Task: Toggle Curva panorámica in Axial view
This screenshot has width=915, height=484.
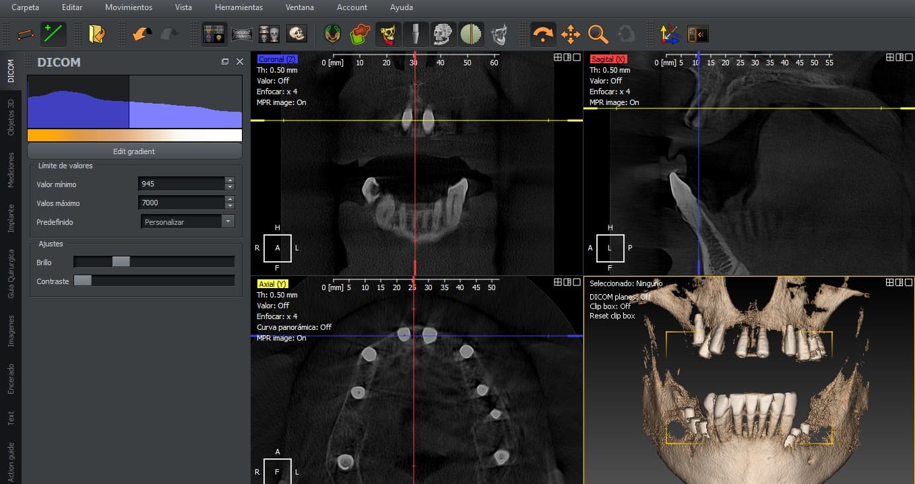Action: coord(294,327)
